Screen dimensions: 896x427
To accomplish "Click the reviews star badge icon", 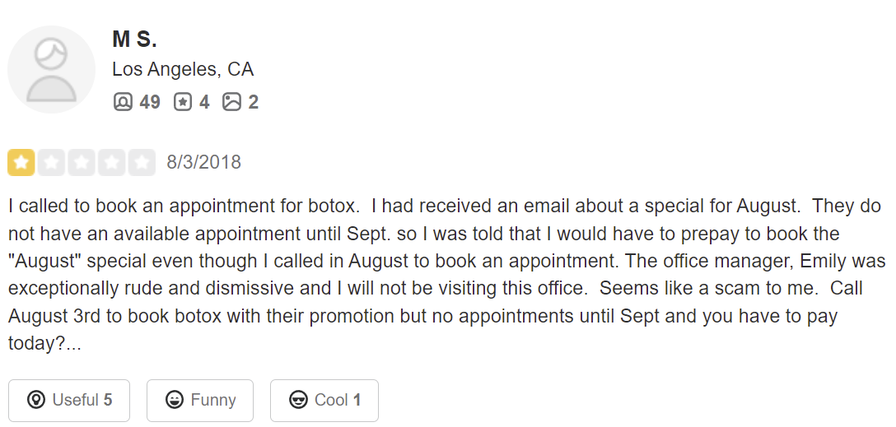I will [183, 102].
